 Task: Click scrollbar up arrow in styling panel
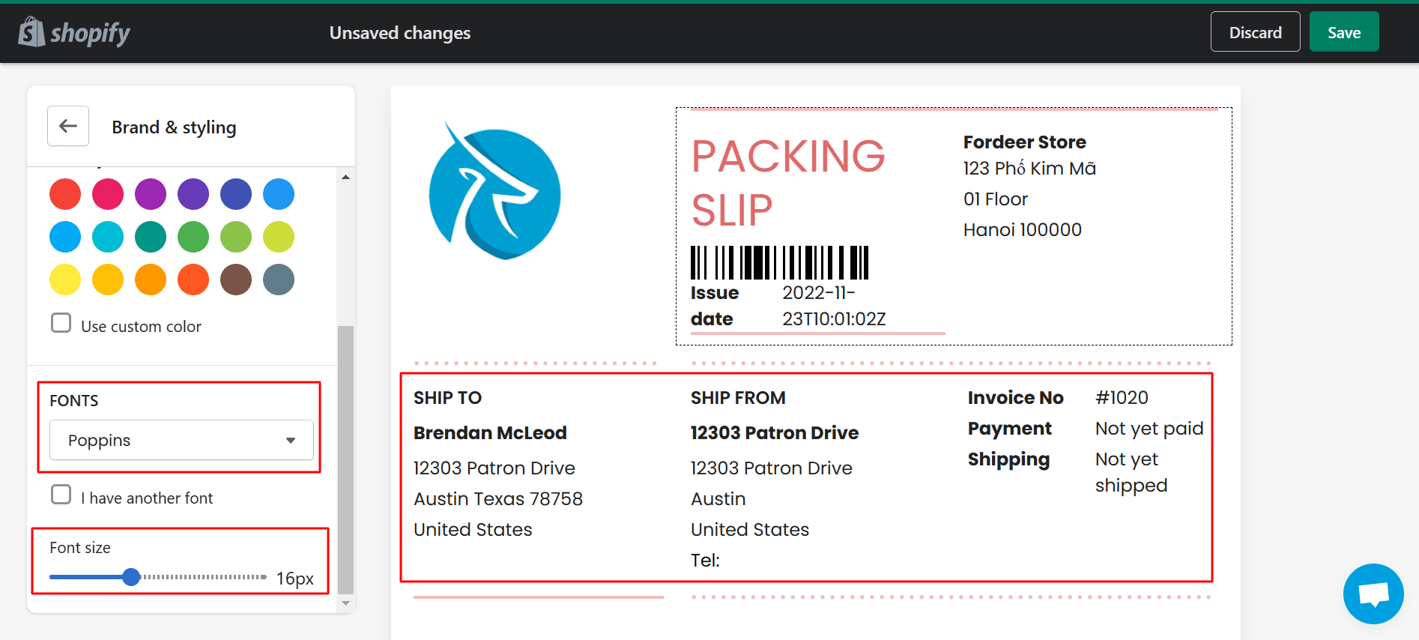coord(345,178)
